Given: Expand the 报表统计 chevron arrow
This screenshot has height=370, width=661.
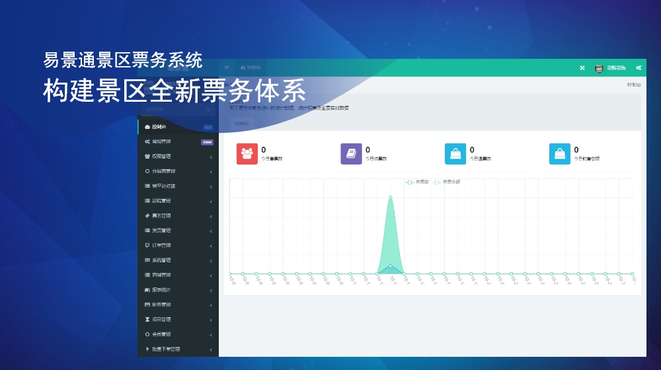Looking at the screenshot, I should pos(211,291).
